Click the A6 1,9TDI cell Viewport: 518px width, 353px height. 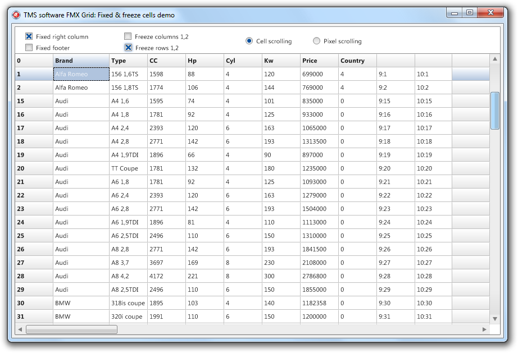click(x=128, y=222)
